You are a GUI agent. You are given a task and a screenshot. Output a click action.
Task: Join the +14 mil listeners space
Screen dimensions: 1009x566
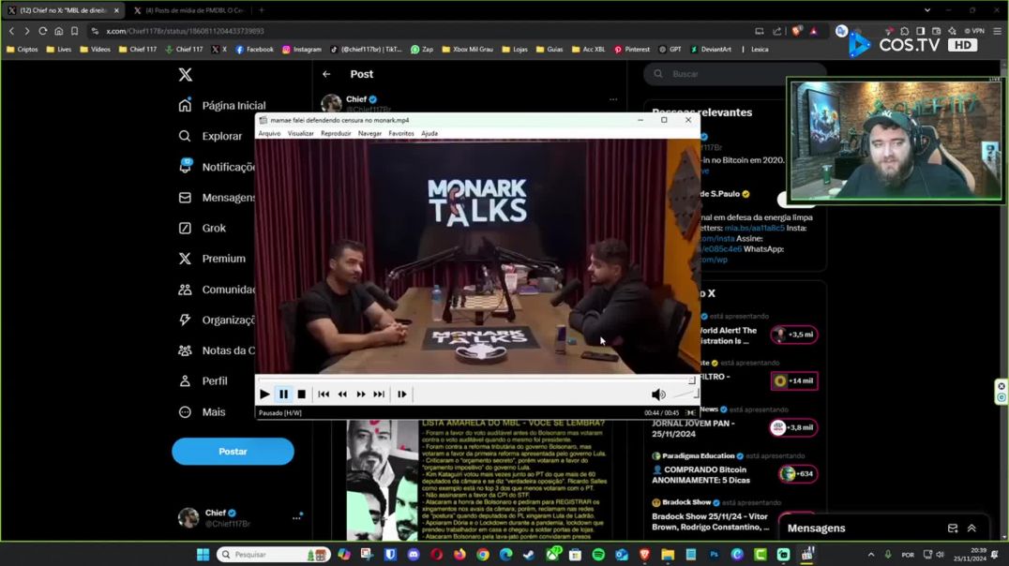point(794,380)
